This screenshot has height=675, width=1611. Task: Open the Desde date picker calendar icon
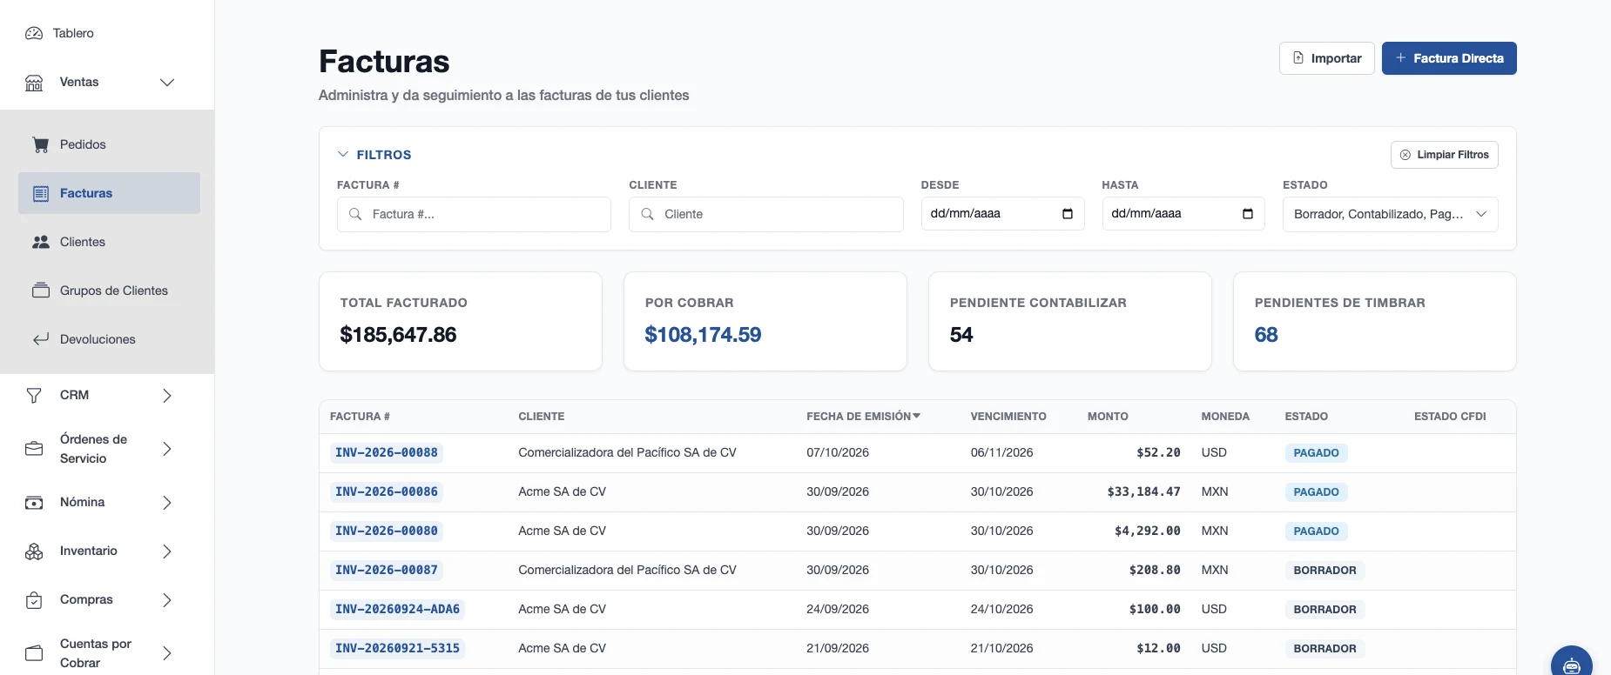pyautogui.click(x=1068, y=214)
